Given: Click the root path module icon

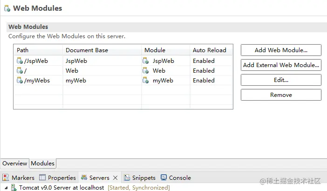Looking at the screenshot, I should [x=20, y=71].
